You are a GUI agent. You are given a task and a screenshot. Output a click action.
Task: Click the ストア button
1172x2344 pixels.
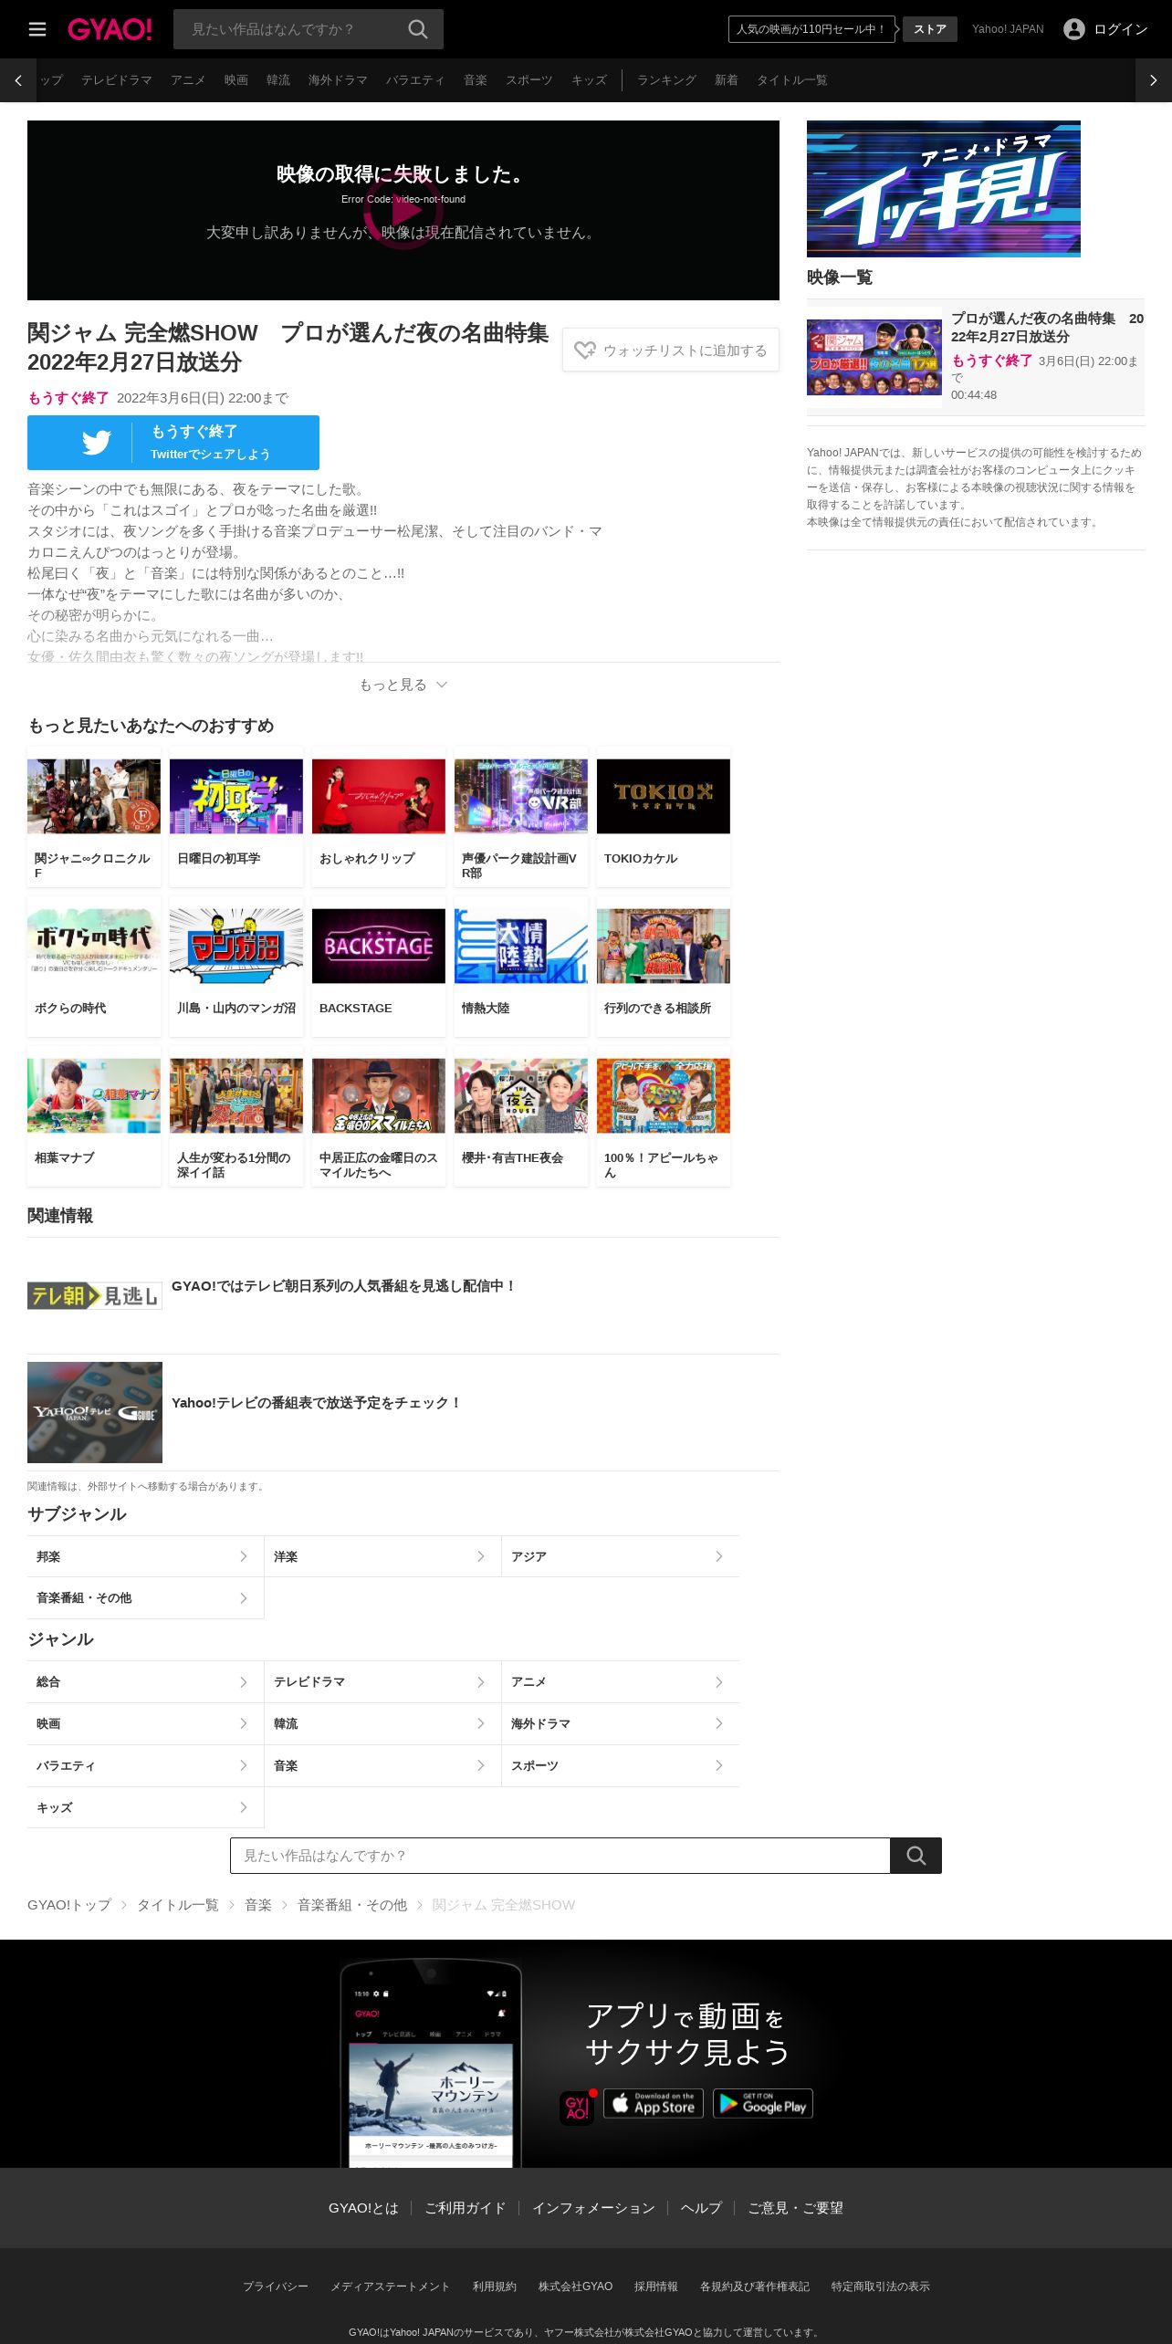[x=930, y=29]
